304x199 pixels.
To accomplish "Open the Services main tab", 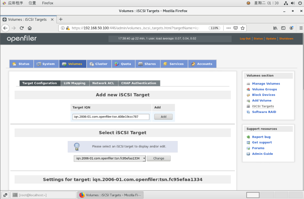I will (x=174, y=64).
